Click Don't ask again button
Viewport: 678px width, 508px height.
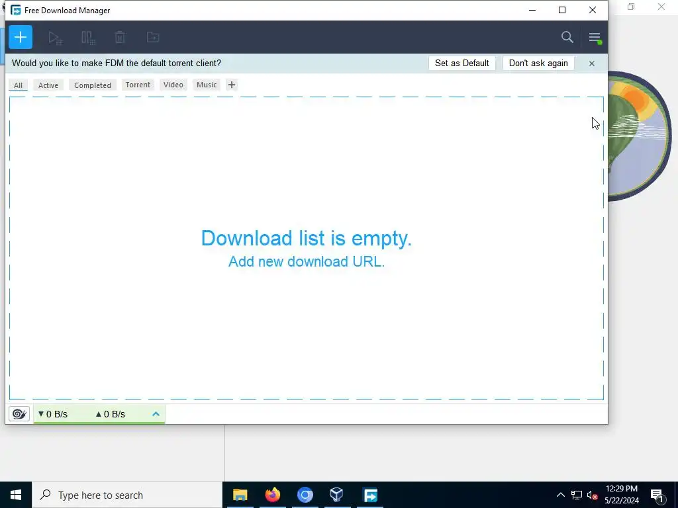538,63
